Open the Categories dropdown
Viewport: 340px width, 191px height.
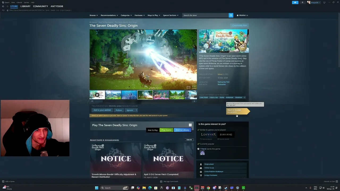(x=126, y=15)
